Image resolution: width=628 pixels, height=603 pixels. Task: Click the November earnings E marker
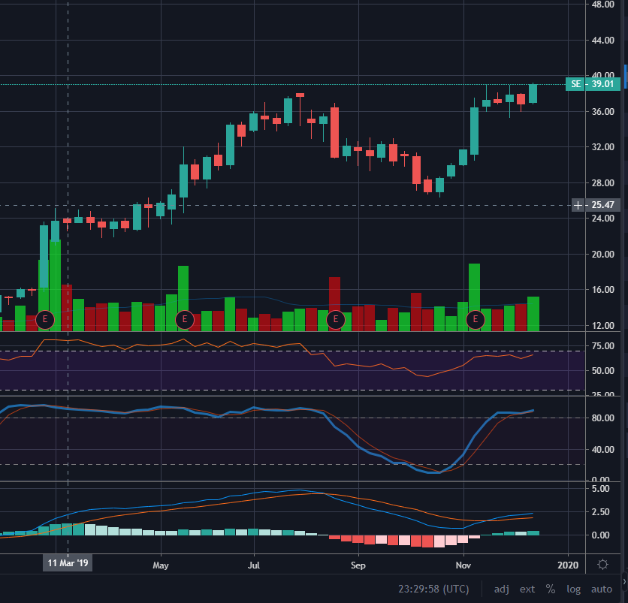click(x=476, y=319)
